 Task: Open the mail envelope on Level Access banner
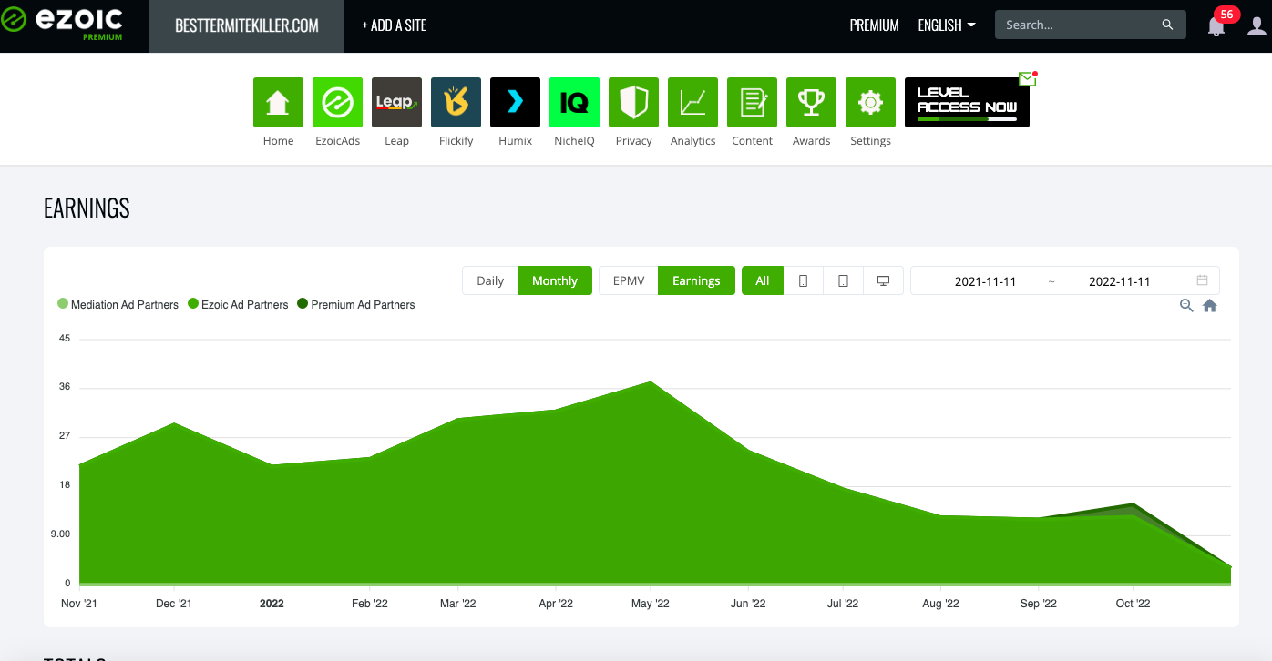tap(1028, 79)
